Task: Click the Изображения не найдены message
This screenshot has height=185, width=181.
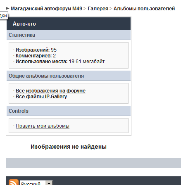Action: tap(69, 147)
